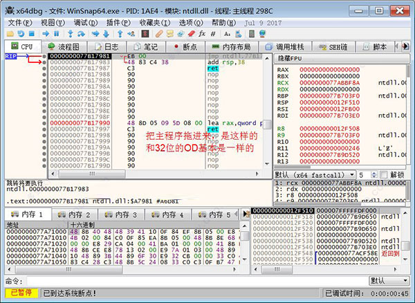Open the 调用堆栈 call stack tab
This screenshot has width=415, height=303.
click(285, 47)
